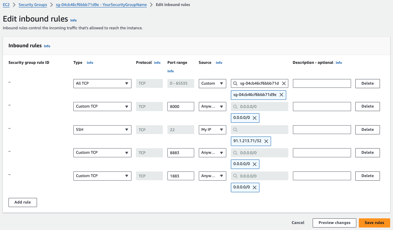Delete the port 8000 rule

tap(367, 106)
